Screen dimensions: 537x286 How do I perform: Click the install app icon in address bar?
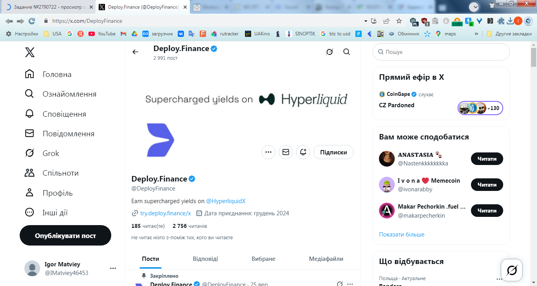click(374, 21)
